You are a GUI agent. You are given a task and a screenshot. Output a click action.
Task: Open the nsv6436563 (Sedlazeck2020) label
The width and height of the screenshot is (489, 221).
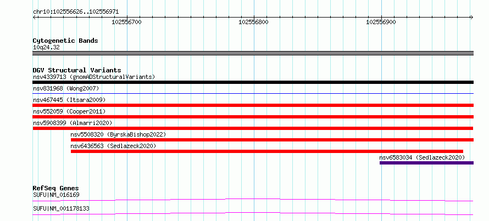point(113,146)
